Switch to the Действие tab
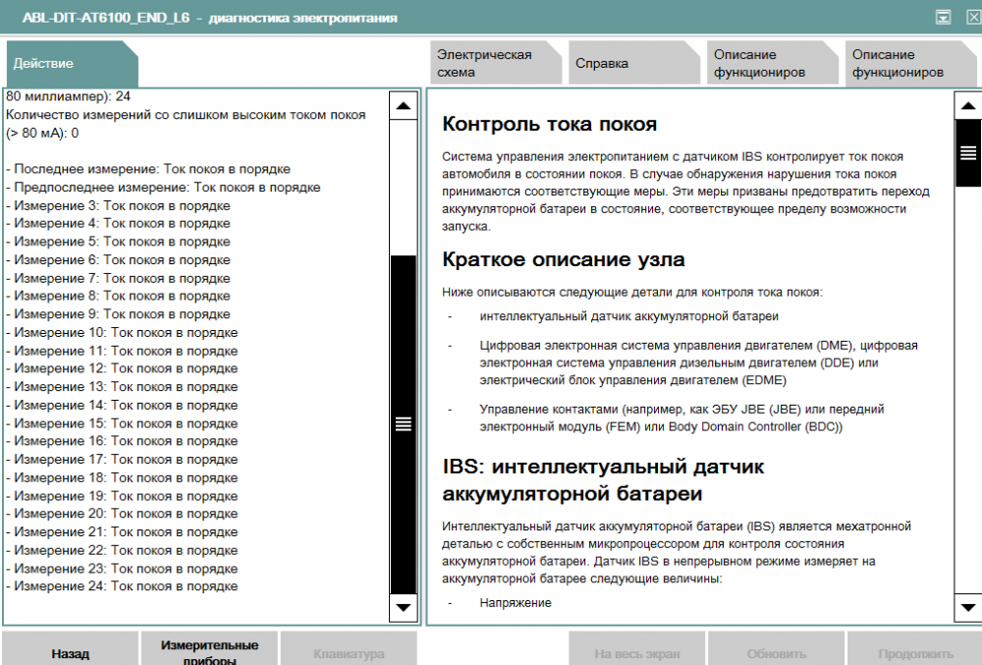The height and width of the screenshot is (665, 982). point(71,64)
